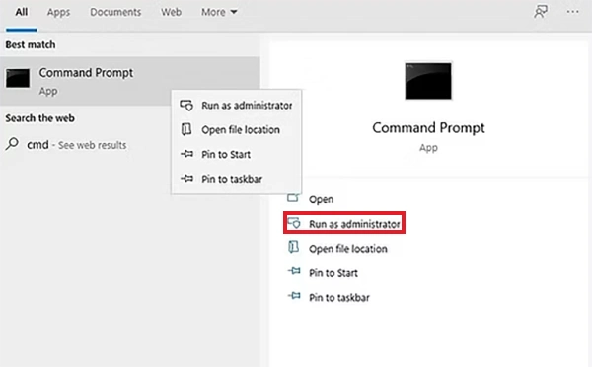Click Pin to Start icon in context menu

pyautogui.click(x=186, y=154)
